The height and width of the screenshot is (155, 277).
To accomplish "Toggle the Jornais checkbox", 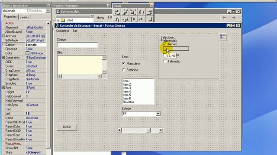I will pos(164,44).
